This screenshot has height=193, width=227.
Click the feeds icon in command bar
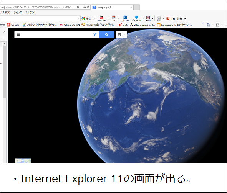click(x=217, y=25)
